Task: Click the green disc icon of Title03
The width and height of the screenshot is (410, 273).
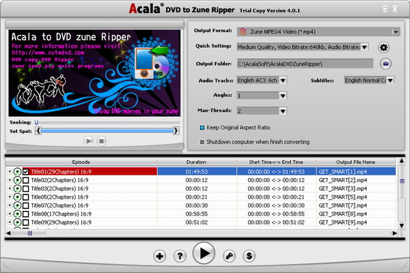Action: (x=17, y=188)
